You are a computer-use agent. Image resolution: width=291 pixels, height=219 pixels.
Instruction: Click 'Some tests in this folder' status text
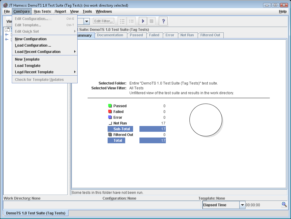107,192
